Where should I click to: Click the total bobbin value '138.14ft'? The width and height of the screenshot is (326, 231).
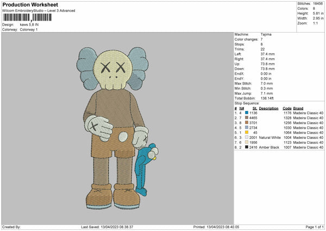267,98
